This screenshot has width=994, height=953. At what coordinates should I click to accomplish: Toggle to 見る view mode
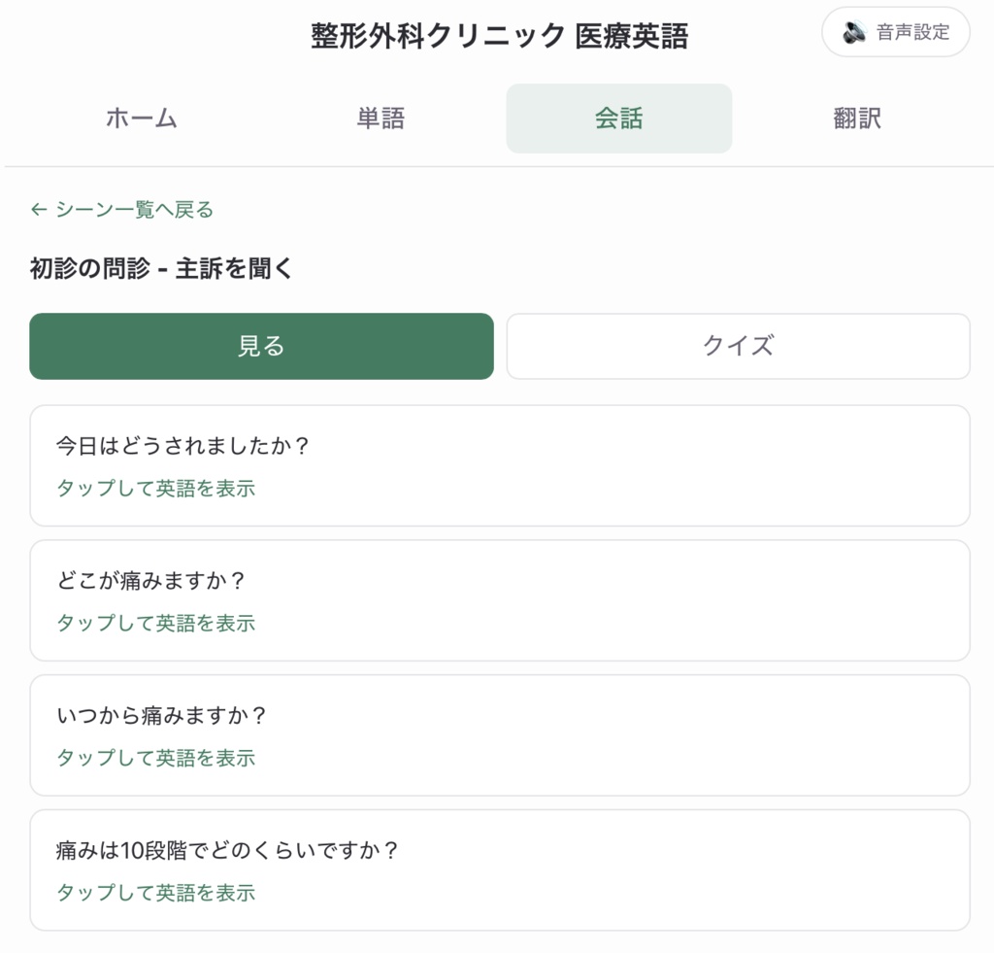pos(261,347)
